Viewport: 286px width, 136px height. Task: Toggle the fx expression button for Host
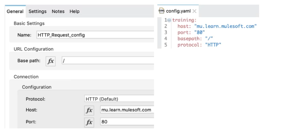89,110
